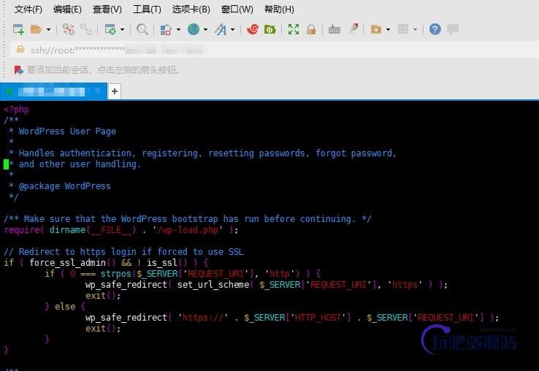Viewport: 539px width, 371px height.
Task: Click the '} else {' line
Action: point(65,306)
